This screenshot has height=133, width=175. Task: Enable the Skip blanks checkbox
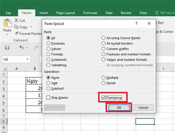tap(48, 97)
